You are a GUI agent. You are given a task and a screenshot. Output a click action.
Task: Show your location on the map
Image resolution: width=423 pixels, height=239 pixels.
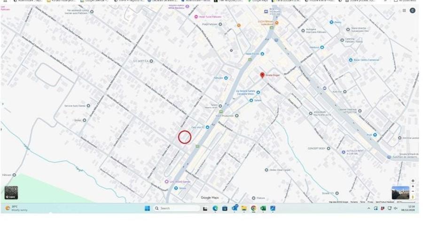tap(413, 181)
